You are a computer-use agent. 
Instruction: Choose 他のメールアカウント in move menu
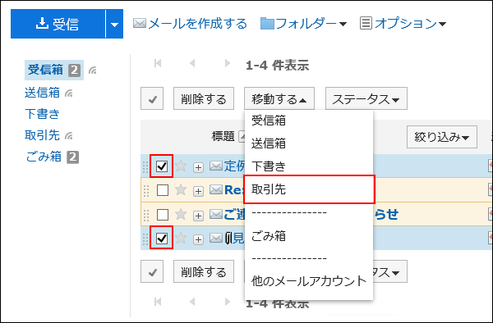pos(309,281)
